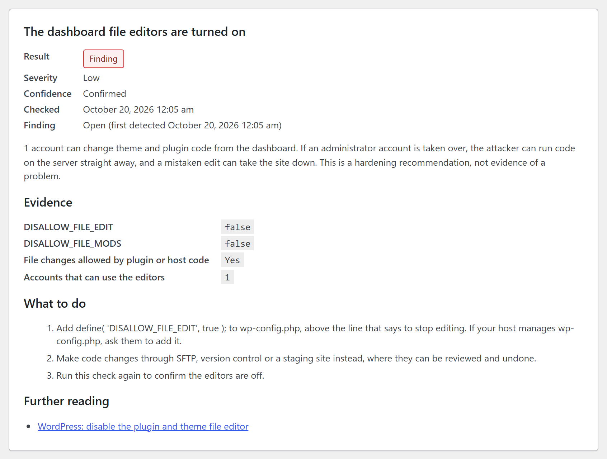This screenshot has height=459, width=607.
Task: Click the red Finding result badge
Action: coord(104,59)
